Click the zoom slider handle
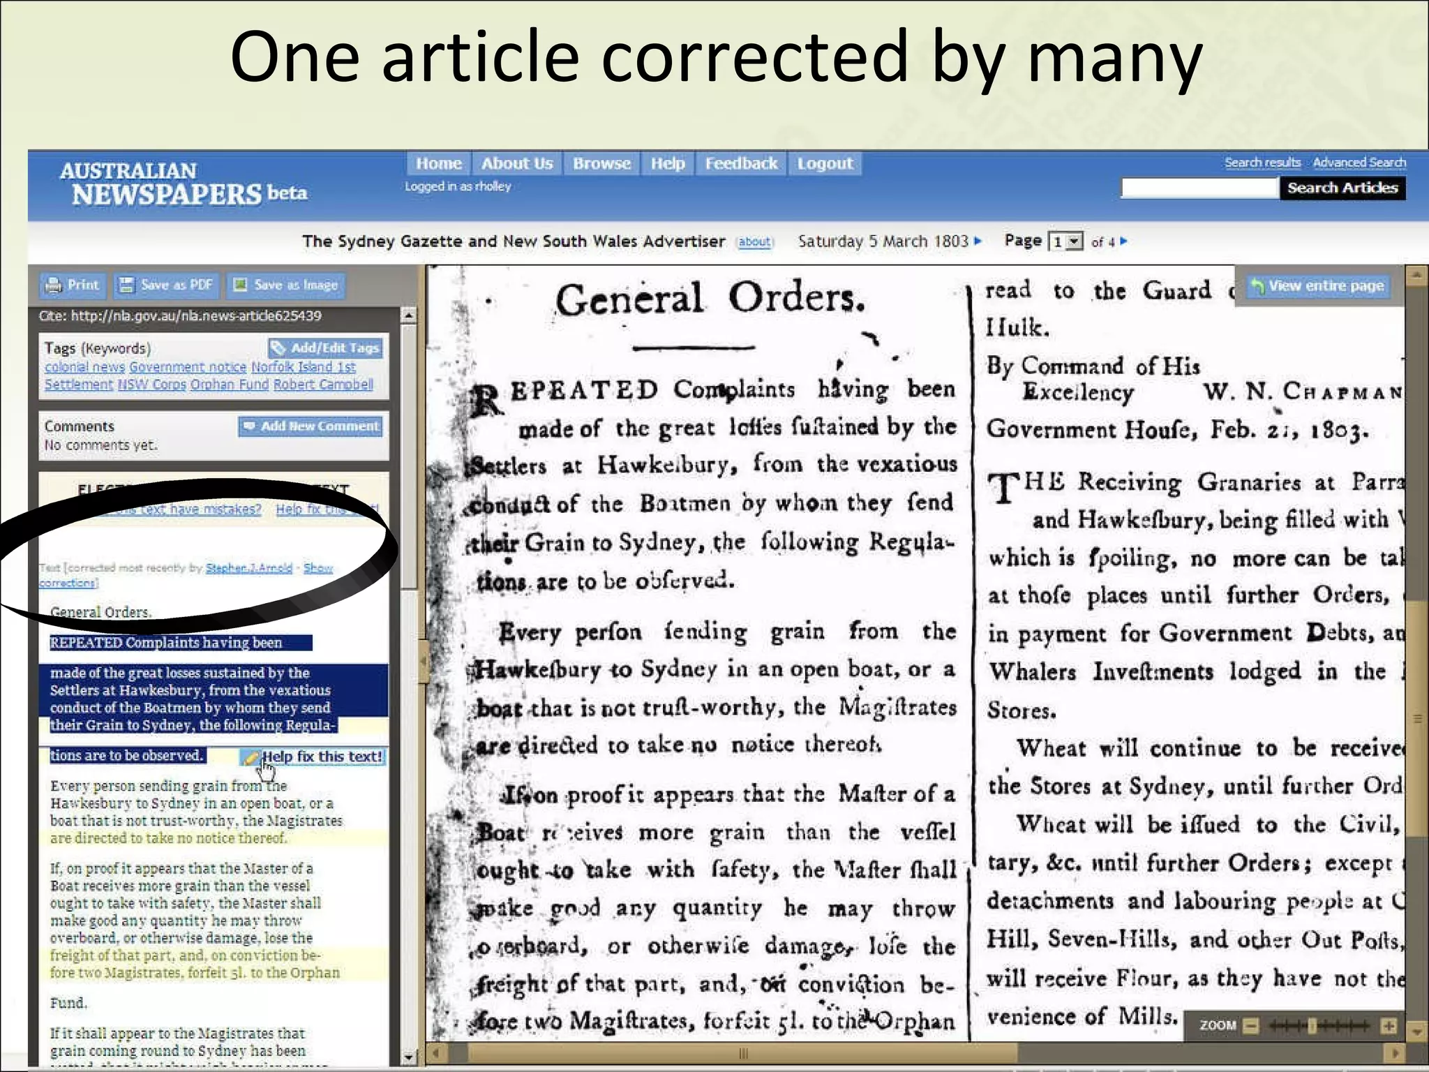This screenshot has width=1429, height=1072. click(x=1312, y=1025)
